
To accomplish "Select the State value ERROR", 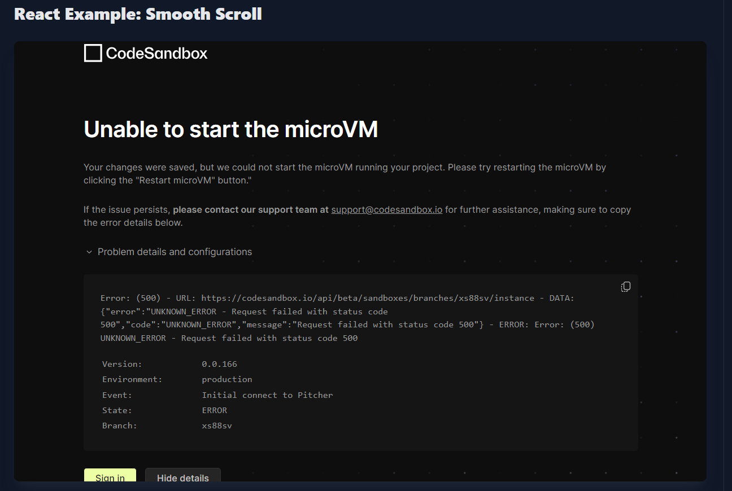I will tap(215, 410).
